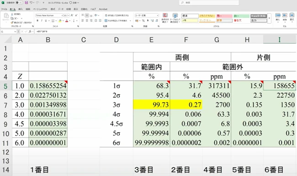Click the Copy icon
297x176 pixels.
(12, 18)
